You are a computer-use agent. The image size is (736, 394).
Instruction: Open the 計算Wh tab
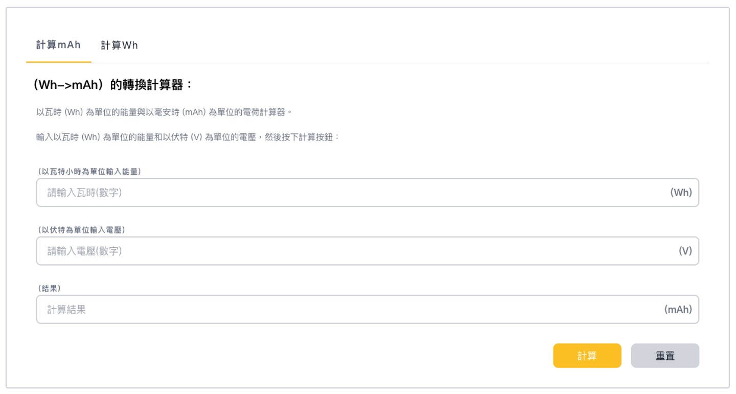pyautogui.click(x=119, y=45)
